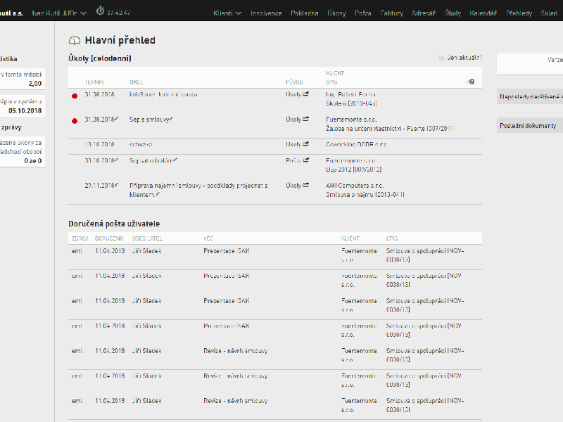Open the Insolvence menu item
The image size is (563, 422).
coord(266,13)
